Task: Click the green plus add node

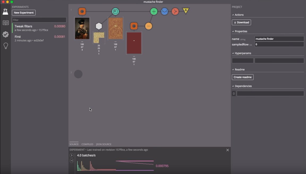Action: pos(154,11)
